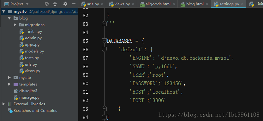Click fold end marker on line 93

coord(104,108)
